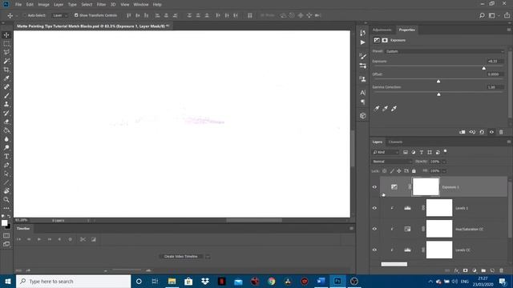Open the 3D panel cube icon
This screenshot has width=513, height=288.
click(363, 115)
